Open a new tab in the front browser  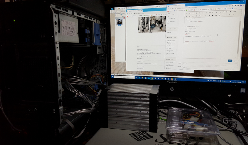(187, 5)
